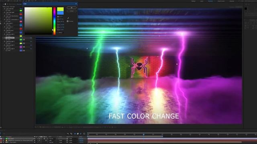Select the H (hue) radio button
This screenshot has width=257, height=144.
pyautogui.click(x=58, y=17)
